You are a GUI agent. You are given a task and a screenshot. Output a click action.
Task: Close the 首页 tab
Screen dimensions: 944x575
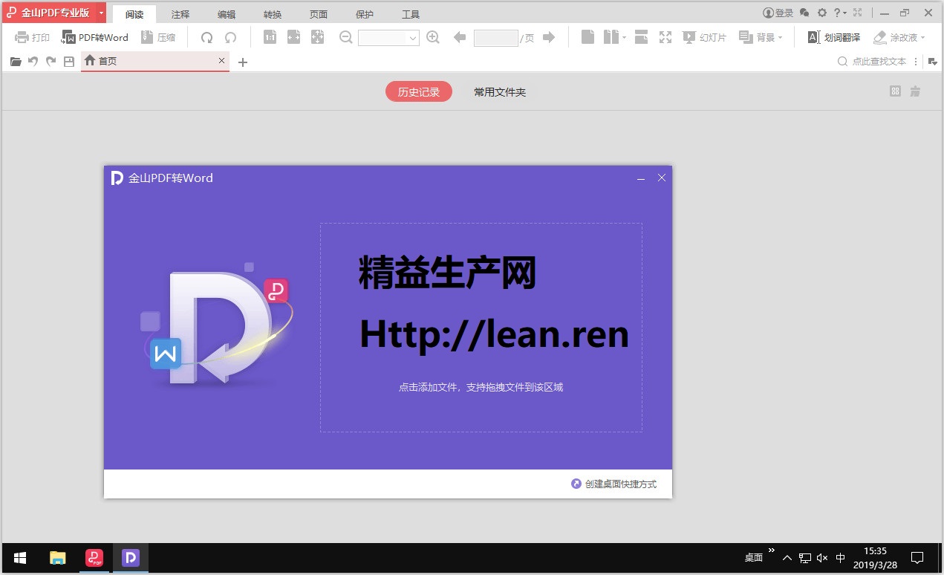coord(221,61)
